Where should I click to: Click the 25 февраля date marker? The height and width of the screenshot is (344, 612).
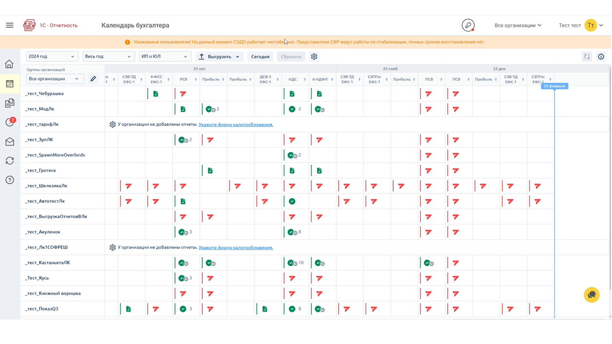coord(554,86)
